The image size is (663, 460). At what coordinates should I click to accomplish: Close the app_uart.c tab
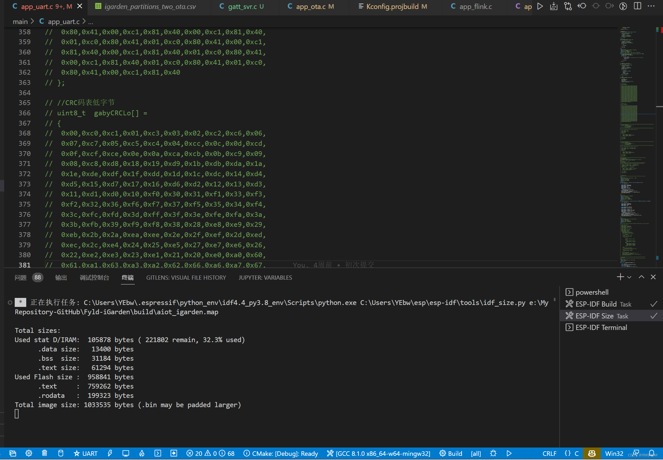pyautogui.click(x=80, y=6)
